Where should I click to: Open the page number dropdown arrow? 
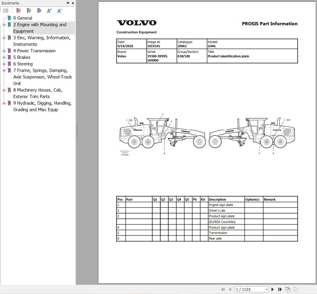tap(266, 289)
